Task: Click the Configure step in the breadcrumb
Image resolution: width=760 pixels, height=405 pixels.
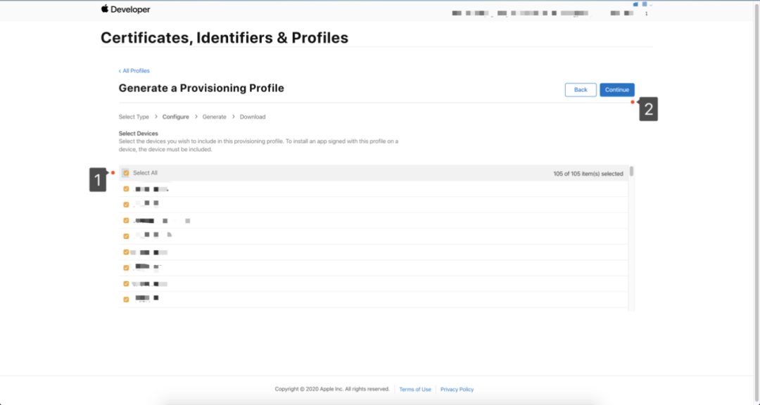Action: (175, 117)
